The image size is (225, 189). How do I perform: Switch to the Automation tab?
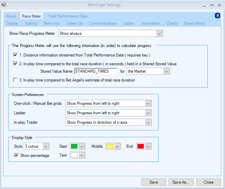150,23
